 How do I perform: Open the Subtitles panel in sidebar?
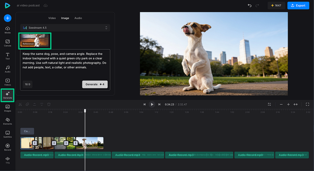7,134
